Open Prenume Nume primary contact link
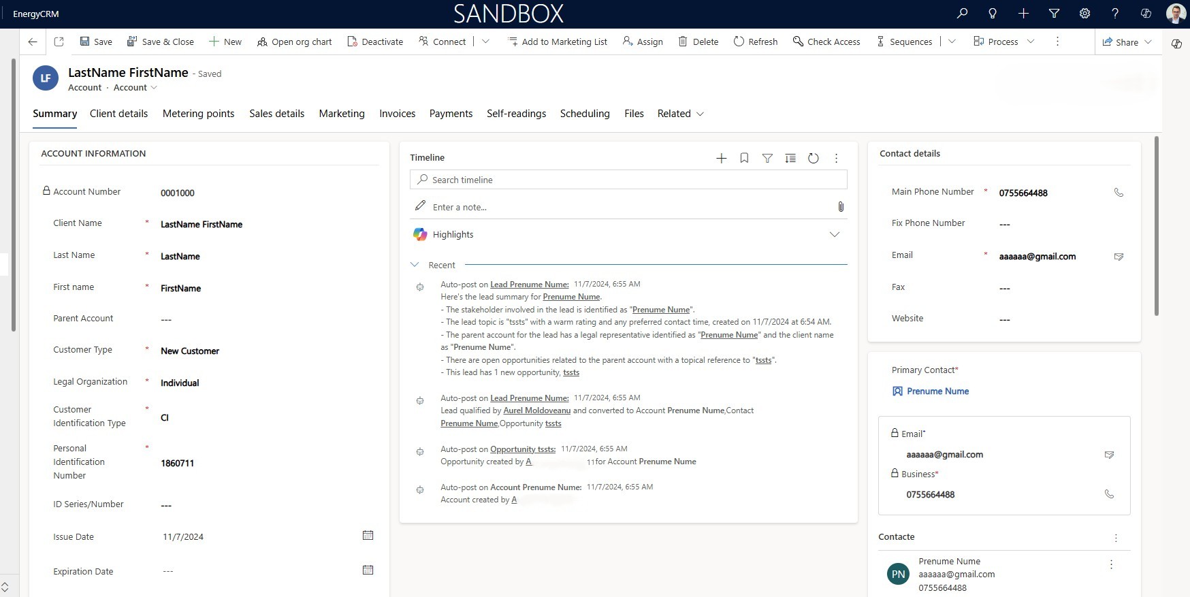Screen dimensions: 1190x597 point(937,391)
